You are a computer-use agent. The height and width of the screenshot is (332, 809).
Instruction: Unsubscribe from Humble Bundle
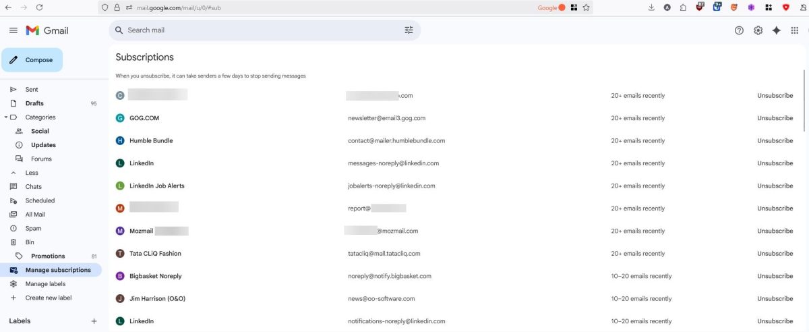(x=775, y=141)
